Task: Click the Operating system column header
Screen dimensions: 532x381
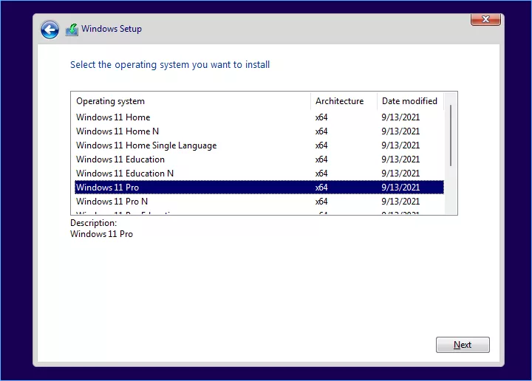Action: point(191,101)
